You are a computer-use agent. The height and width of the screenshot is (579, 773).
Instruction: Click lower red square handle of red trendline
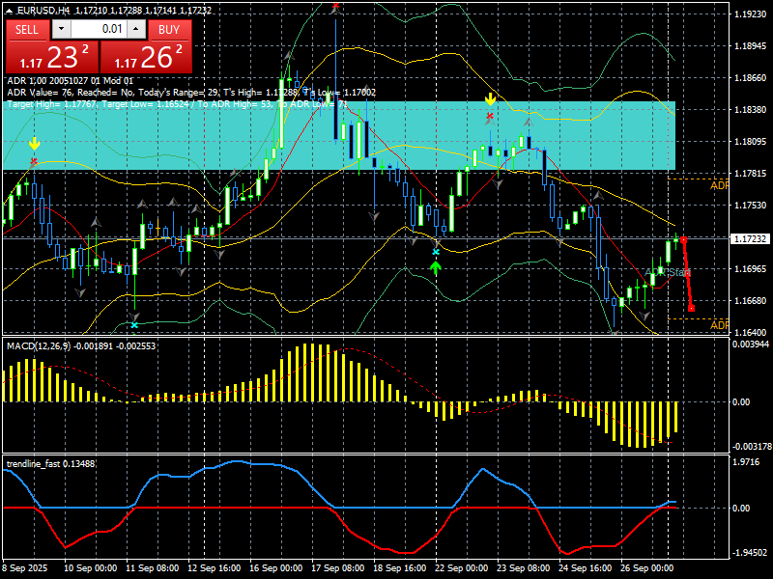coord(691,308)
